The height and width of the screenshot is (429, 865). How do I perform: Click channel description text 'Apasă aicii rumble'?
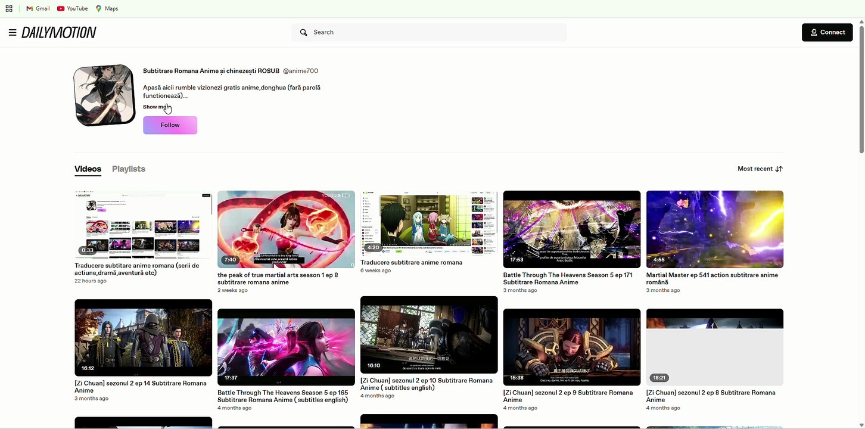[232, 91]
